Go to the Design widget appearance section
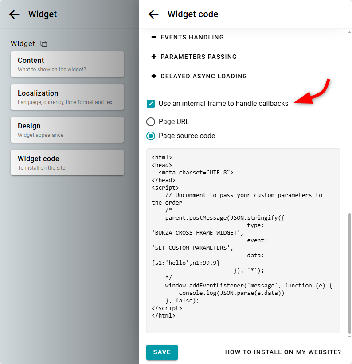Screen dimensions: 352x364 point(67,130)
